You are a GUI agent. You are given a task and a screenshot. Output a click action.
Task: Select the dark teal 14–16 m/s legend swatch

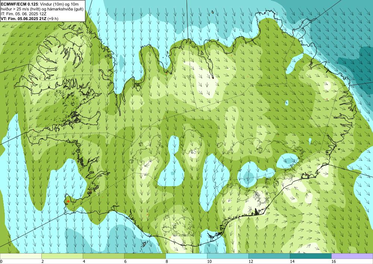click(310, 256)
